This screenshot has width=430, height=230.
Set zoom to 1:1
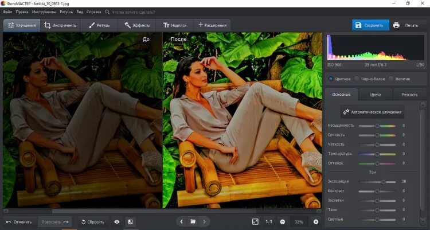click(x=269, y=222)
